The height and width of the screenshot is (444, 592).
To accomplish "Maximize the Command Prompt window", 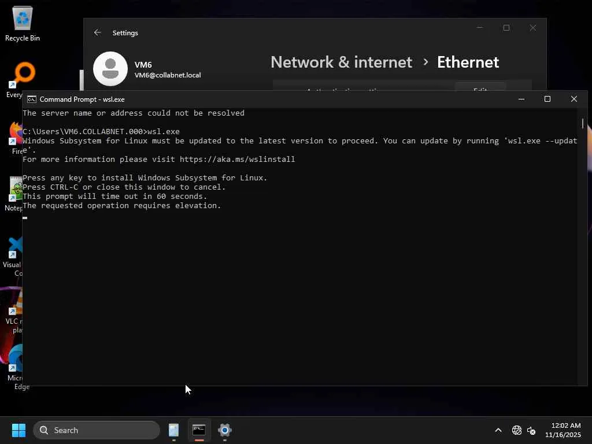I will [x=547, y=99].
